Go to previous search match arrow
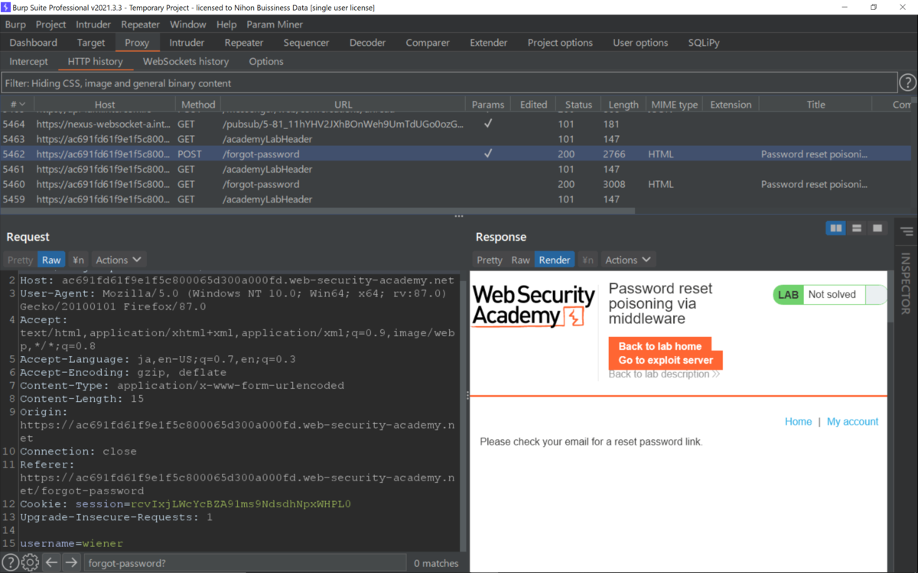This screenshot has height=573, width=918. click(50, 563)
